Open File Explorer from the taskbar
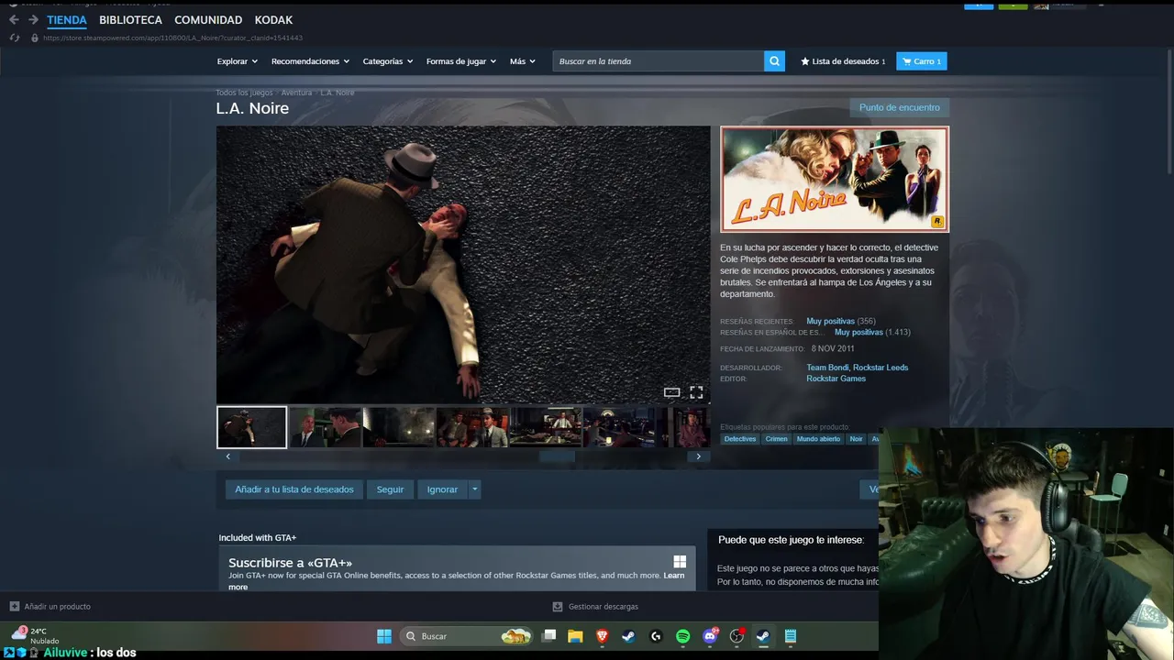 tap(575, 636)
